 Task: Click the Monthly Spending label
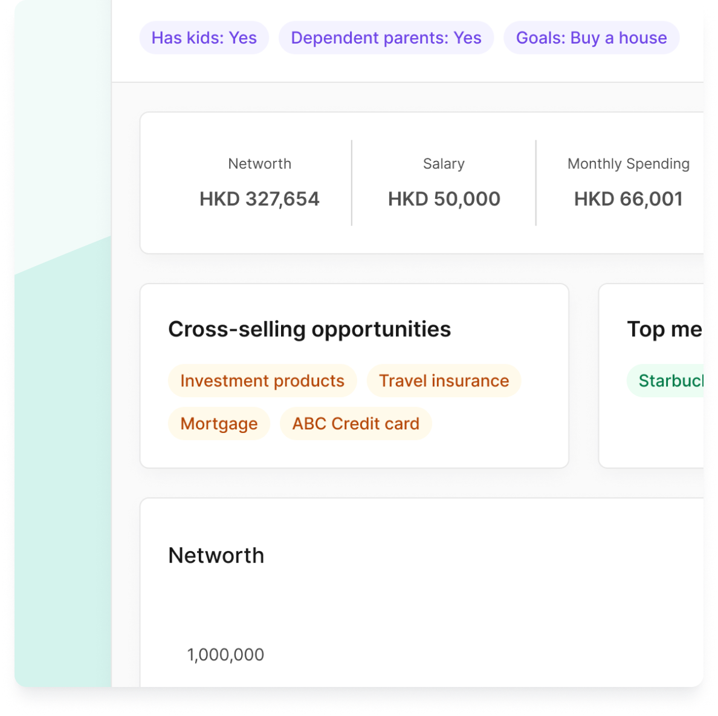(629, 164)
